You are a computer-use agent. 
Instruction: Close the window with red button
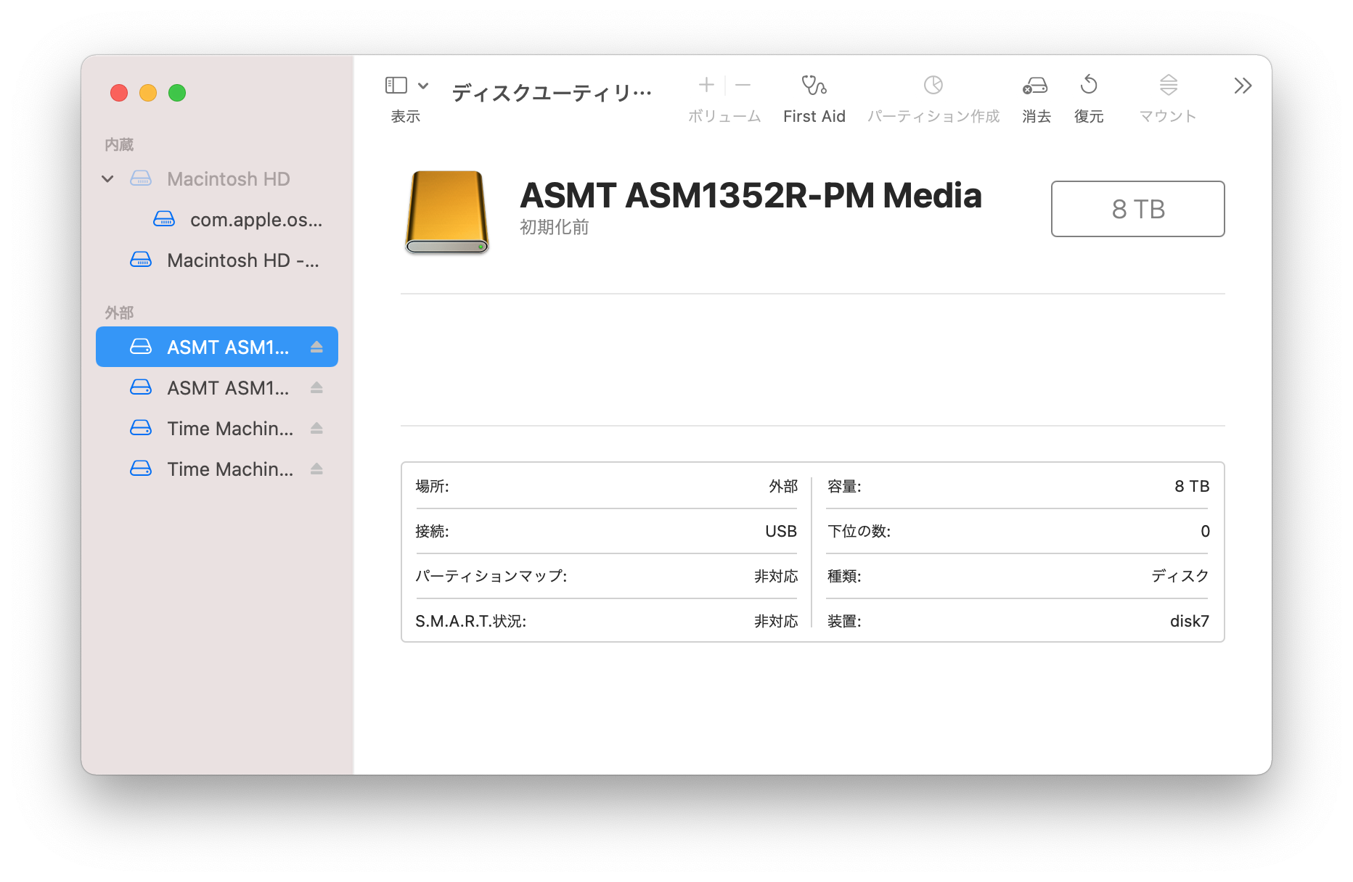pyautogui.click(x=119, y=93)
